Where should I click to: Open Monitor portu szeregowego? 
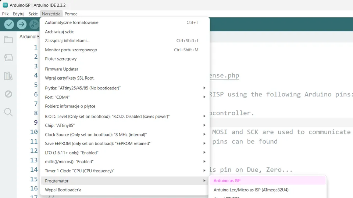point(71,50)
